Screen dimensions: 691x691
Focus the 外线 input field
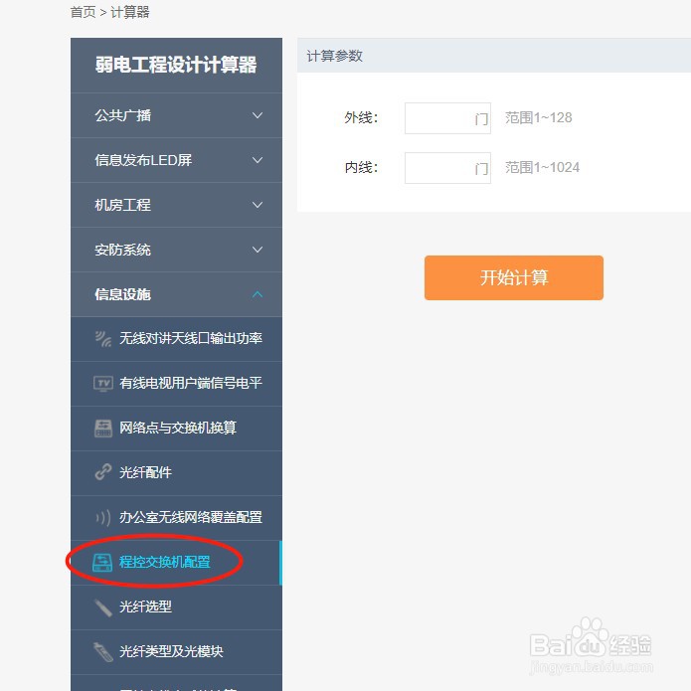(447, 118)
